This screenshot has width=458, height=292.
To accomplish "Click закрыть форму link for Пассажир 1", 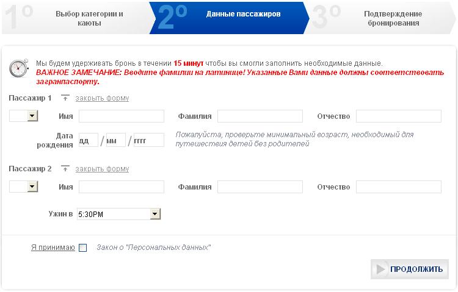I will 102,98.
